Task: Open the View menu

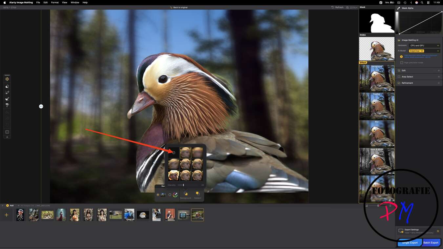Action: click(64, 2)
